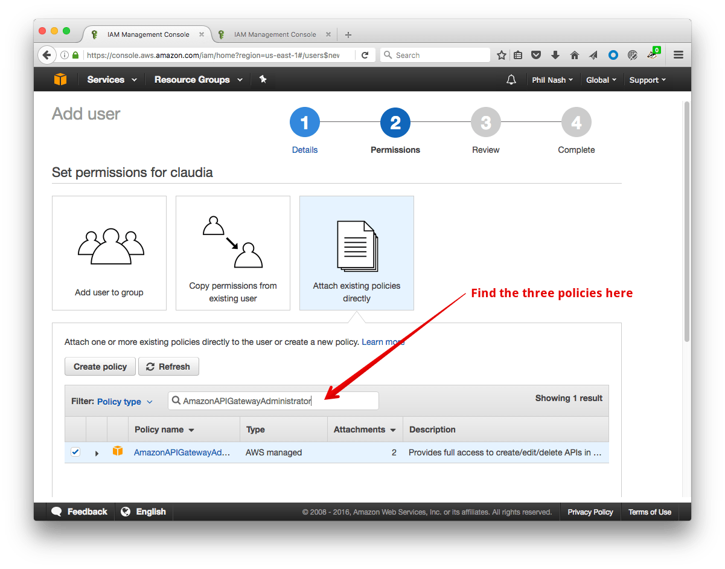Go to the browser home icon
The image size is (725, 569).
[x=575, y=55]
